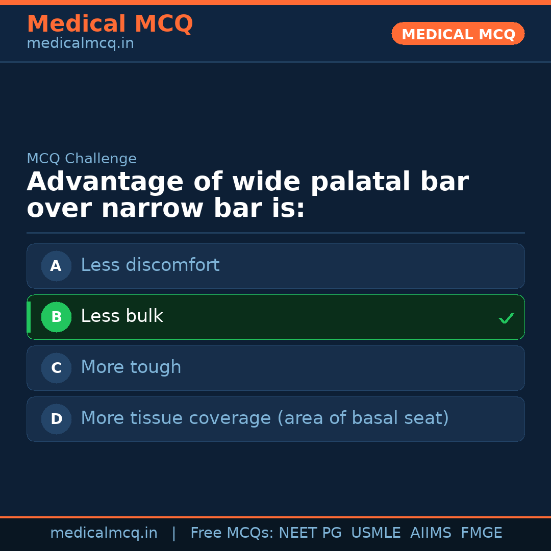
Task: Click the green highlight bar beside option B
Action: point(29,317)
